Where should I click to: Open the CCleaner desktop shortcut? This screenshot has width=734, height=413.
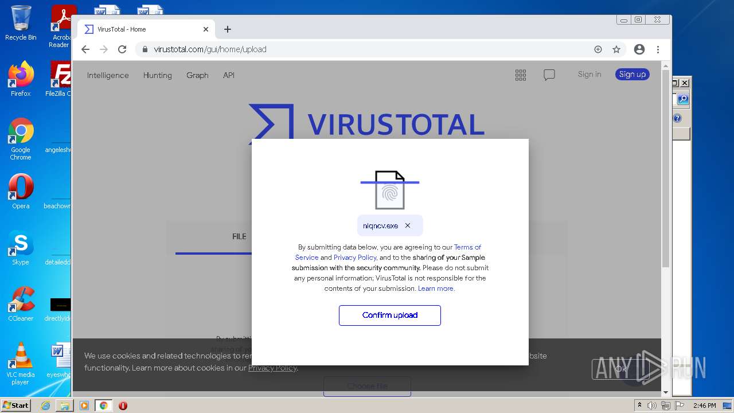[x=21, y=304]
